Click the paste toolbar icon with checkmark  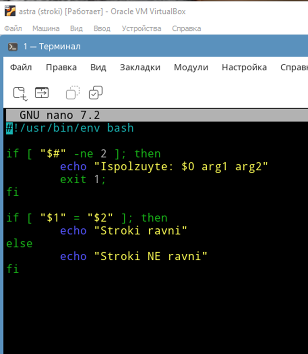(x=95, y=92)
